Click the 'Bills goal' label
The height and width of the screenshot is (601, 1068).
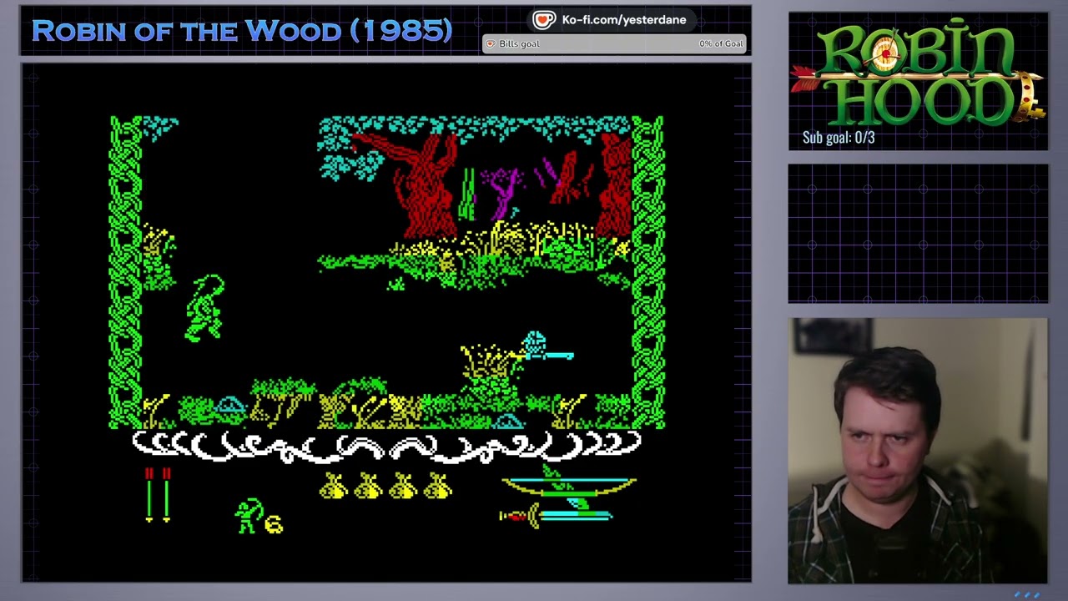(519, 43)
